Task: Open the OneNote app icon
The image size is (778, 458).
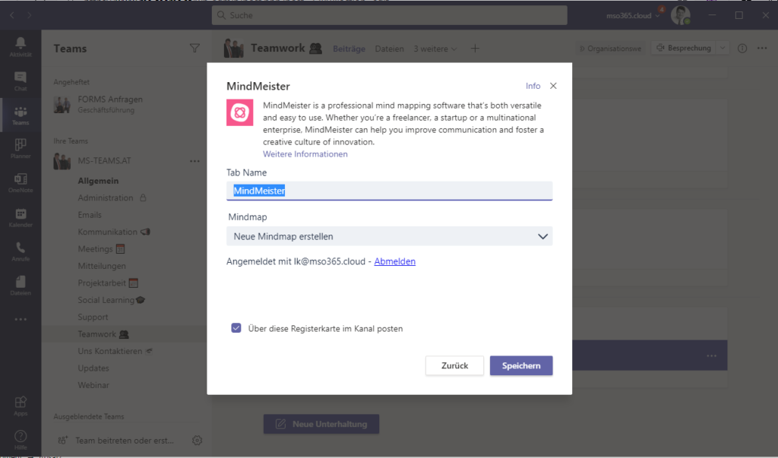Action: coord(21,183)
